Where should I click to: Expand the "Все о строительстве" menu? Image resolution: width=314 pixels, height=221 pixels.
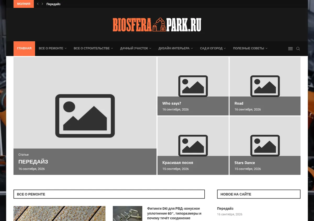(x=93, y=48)
